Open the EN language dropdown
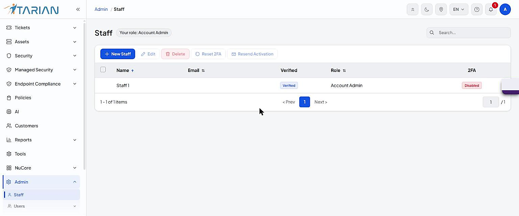Image resolution: width=519 pixels, height=216 pixels. [459, 9]
